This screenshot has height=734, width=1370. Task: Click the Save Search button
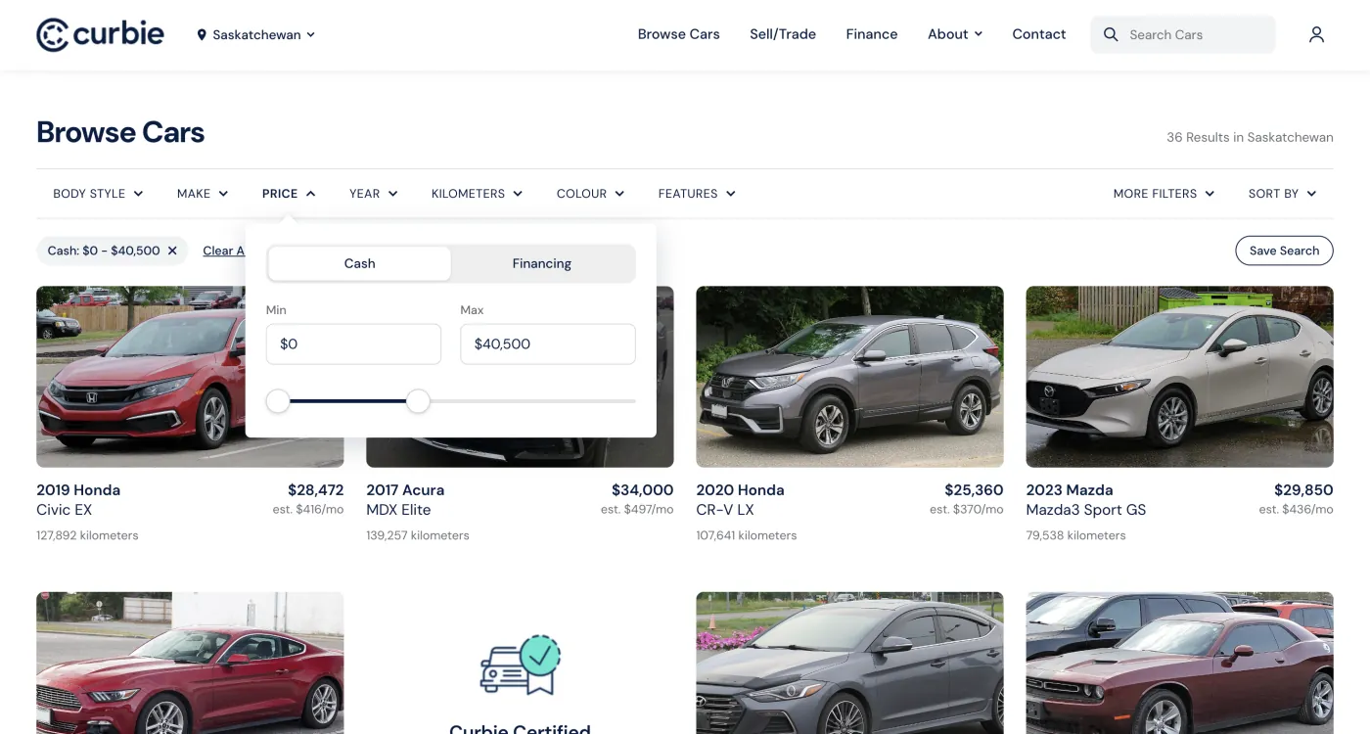[1284, 251]
